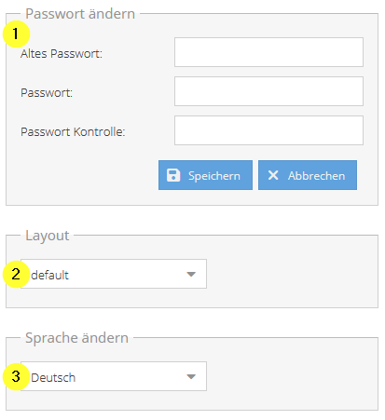Click the arrow of the Deutsch dropdown
The height and width of the screenshot is (420, 385).
(x=191, y=376)
